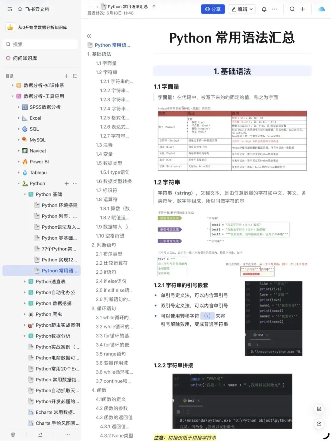Open settings gear at sidebar bottom
This screenshot has height=441, width=331.
click(x=13, y=435)
